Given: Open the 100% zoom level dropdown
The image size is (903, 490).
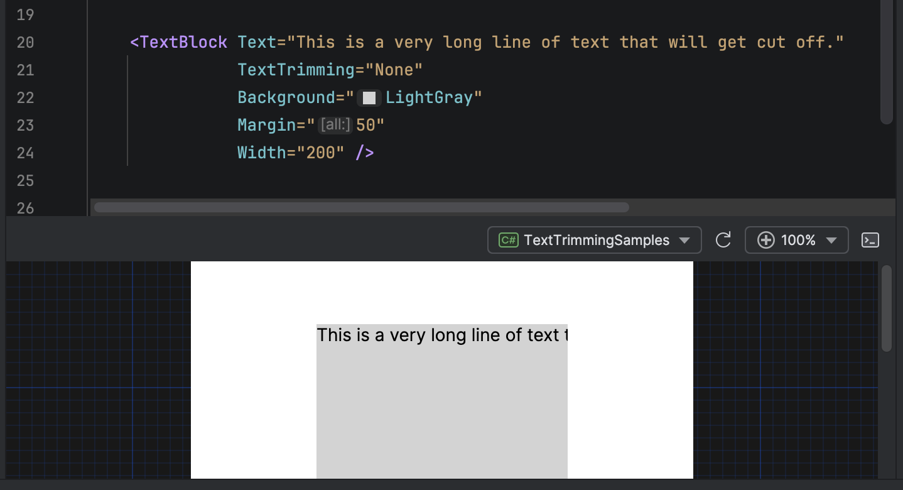Looking at the screenshot, I should coord(796,240).
